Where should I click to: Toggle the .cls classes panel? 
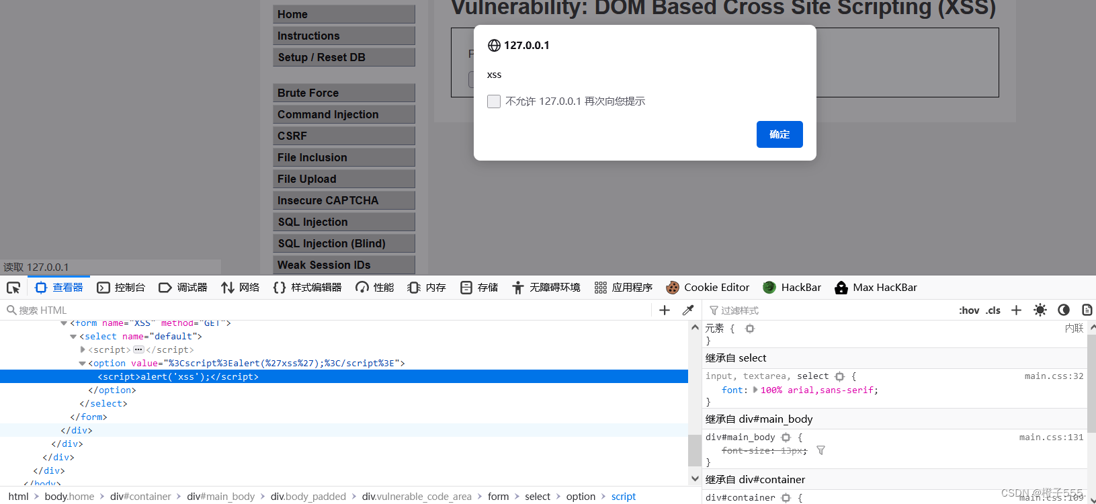[x=993, y=310]
